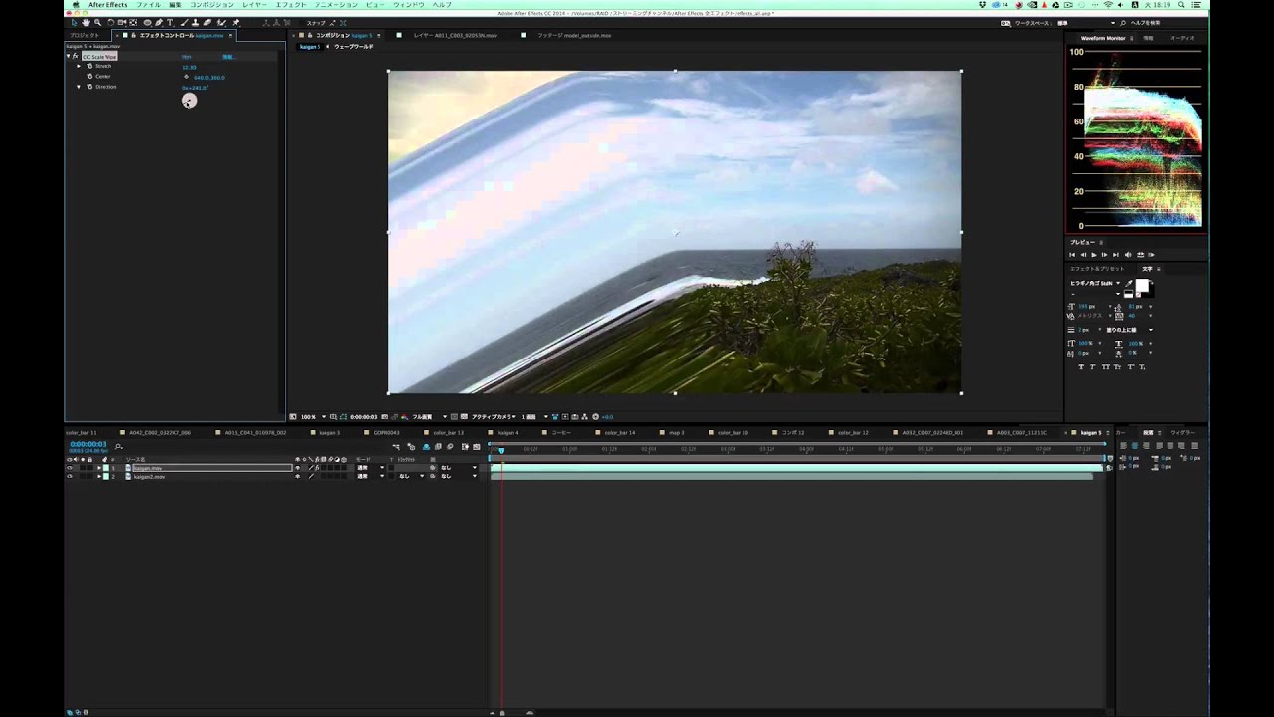This screenshot has height=717, width=1274.
Task: Open the アニメーション menu
Action: pyautogui.click(x=336, y=5)
